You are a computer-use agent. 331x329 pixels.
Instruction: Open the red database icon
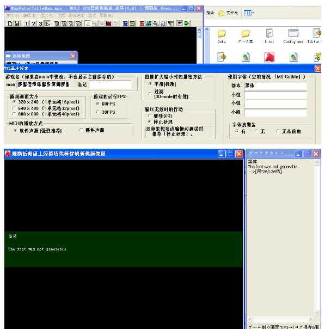click(x=142, y=23)
